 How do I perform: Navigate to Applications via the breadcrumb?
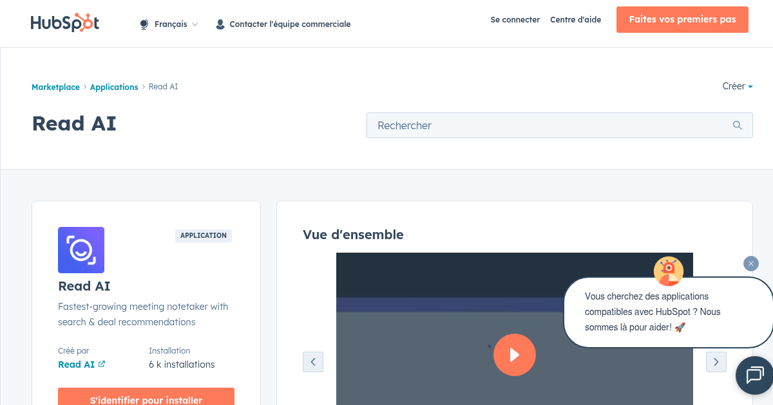pos(114,86)
